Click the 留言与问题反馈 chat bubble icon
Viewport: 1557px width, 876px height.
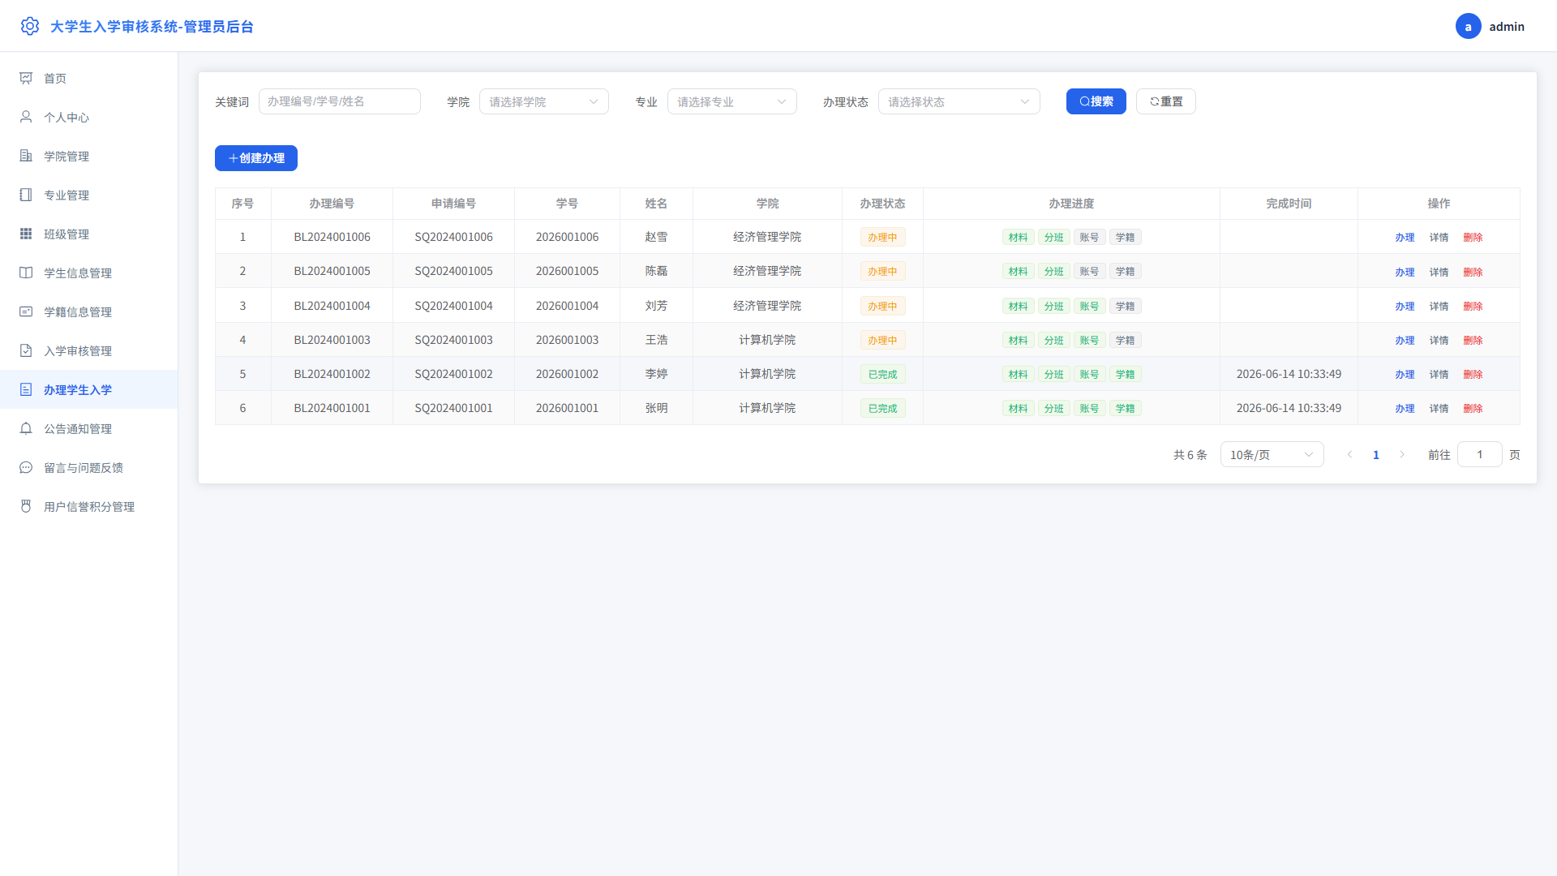pyautogui.click(x=26, y=467)
